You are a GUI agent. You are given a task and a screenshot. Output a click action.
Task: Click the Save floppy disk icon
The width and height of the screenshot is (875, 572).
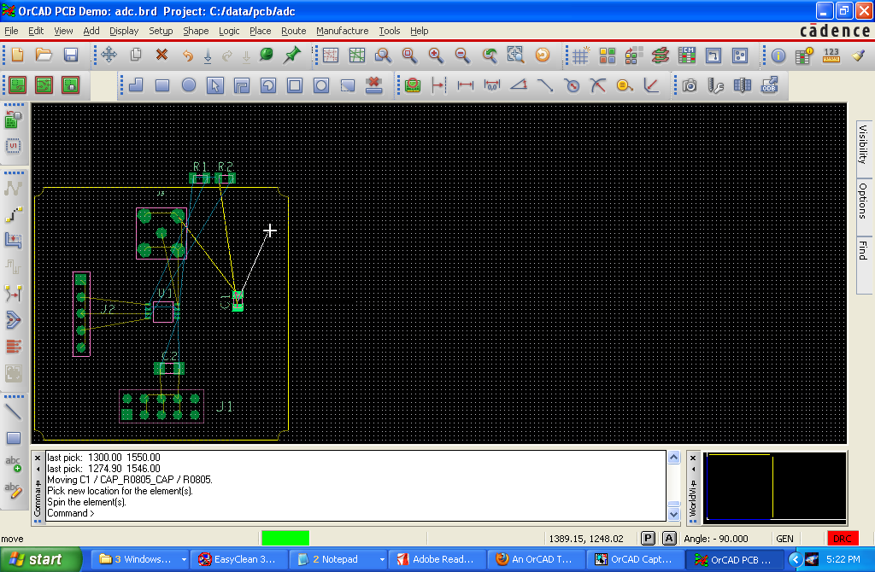71,55
